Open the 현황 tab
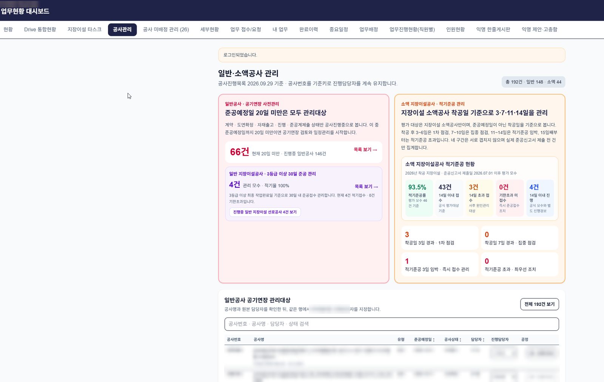 pos(8,29)
